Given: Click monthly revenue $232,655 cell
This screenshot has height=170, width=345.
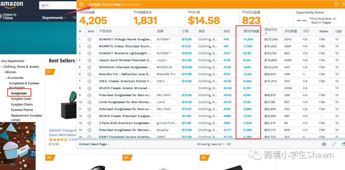Looking at the screenshot, I should click(271, 39).
